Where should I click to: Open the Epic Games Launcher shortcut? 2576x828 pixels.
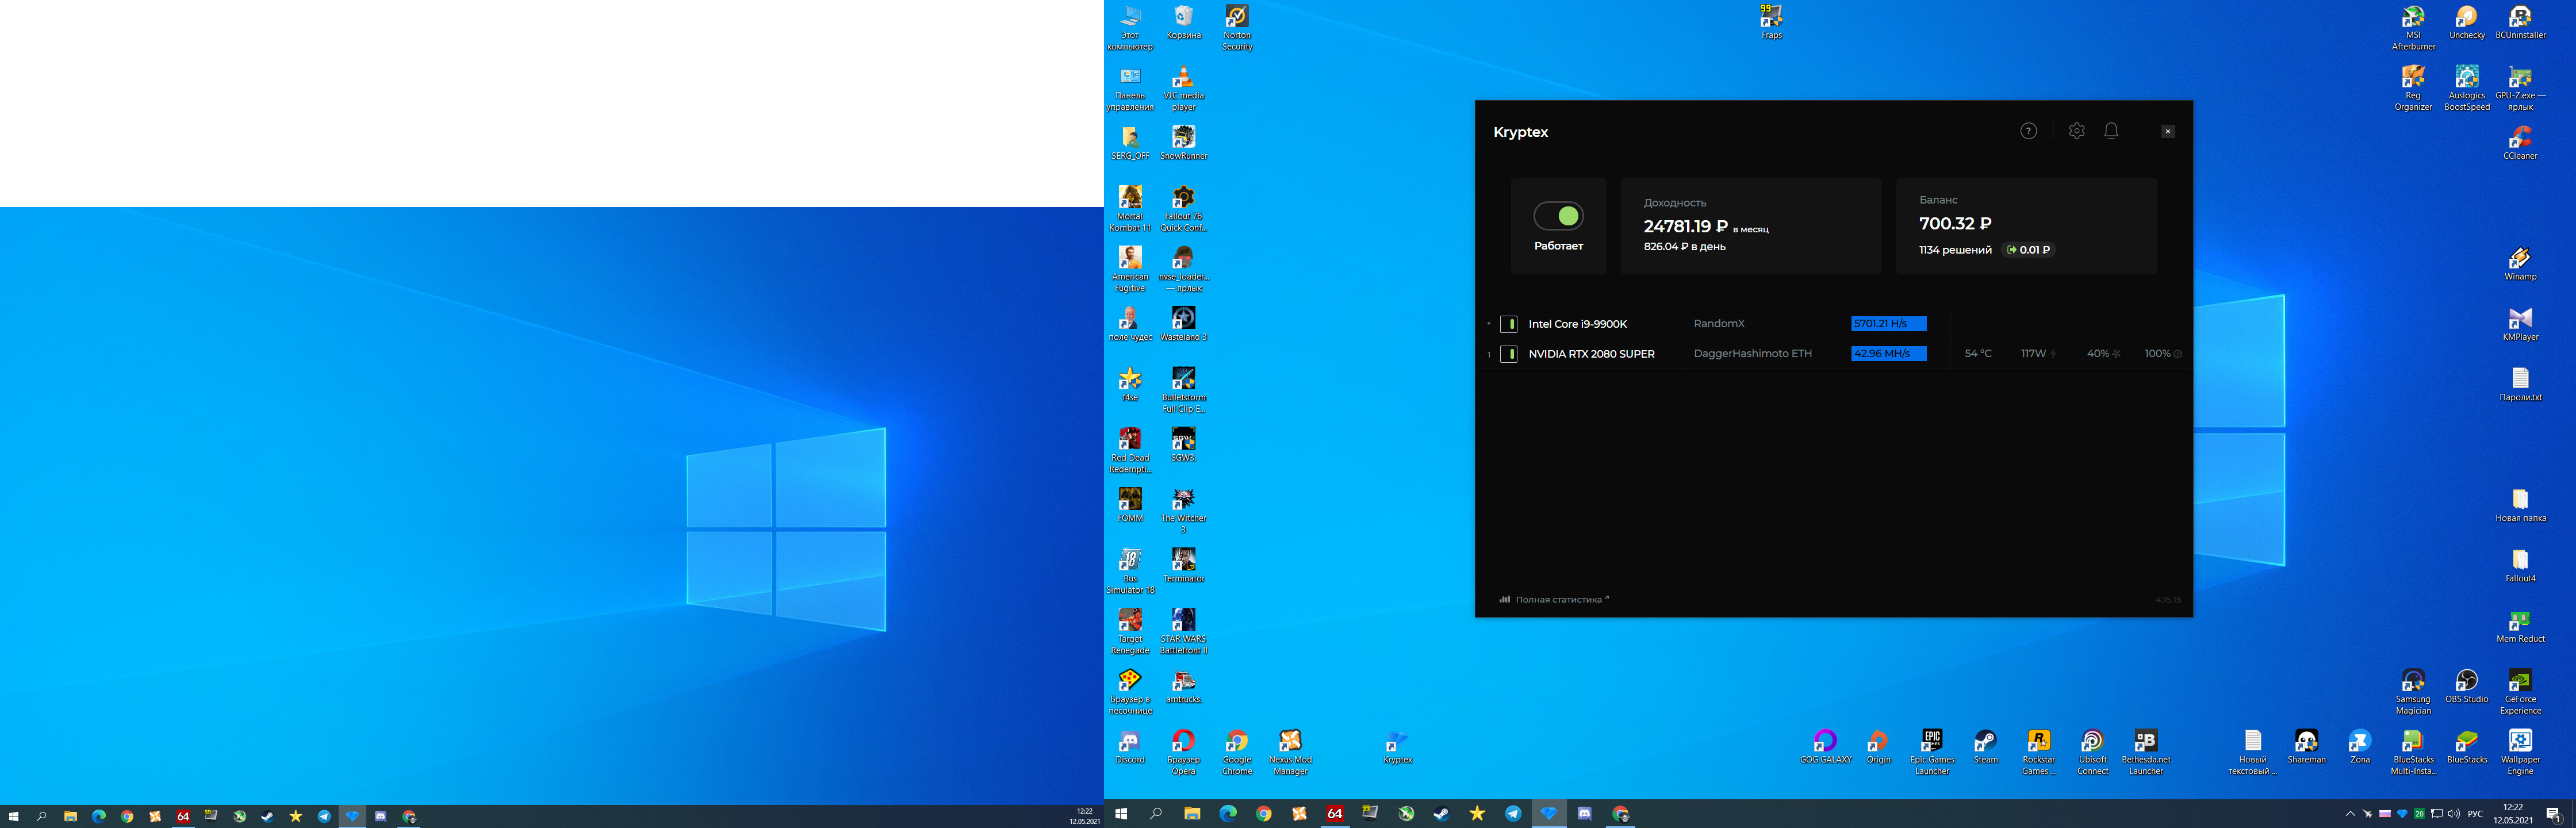pos(1932,753)
